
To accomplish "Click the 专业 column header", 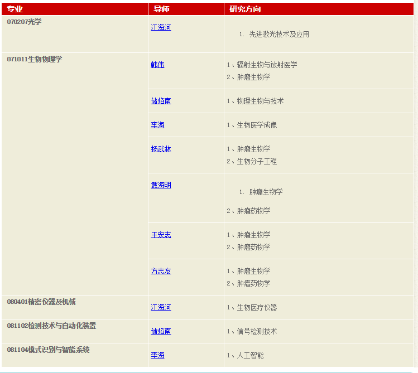I will coord(15,9).
